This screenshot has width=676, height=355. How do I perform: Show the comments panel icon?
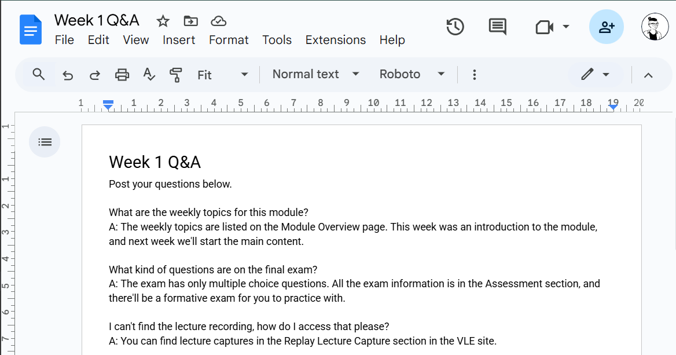tap(497, 27)
